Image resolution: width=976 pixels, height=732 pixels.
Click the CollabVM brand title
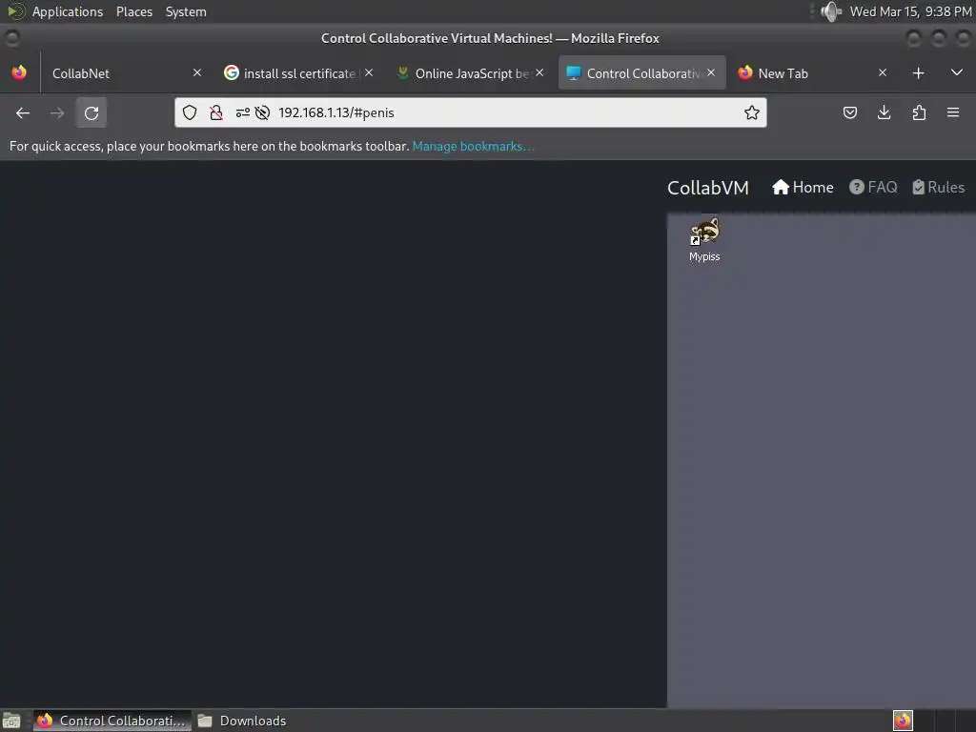coord(708,188)
